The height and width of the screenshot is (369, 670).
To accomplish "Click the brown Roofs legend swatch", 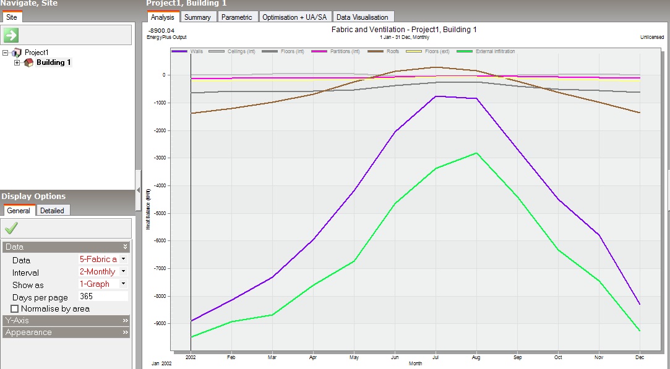I will click(x=375, y=52).
